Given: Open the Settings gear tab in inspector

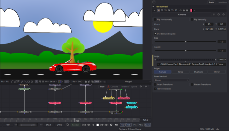Looking at the screenshot, I should pos(219,15).
